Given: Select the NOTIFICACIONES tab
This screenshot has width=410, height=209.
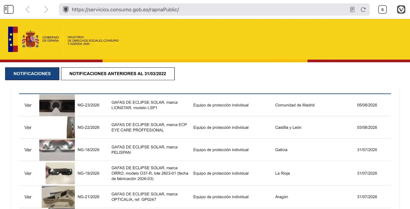Looking at the screenshot, I should click(x=32, y=74).
